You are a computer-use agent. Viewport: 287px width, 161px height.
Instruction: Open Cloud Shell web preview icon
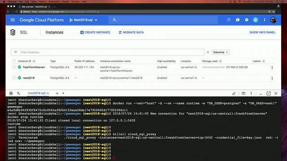coord(244,93)
